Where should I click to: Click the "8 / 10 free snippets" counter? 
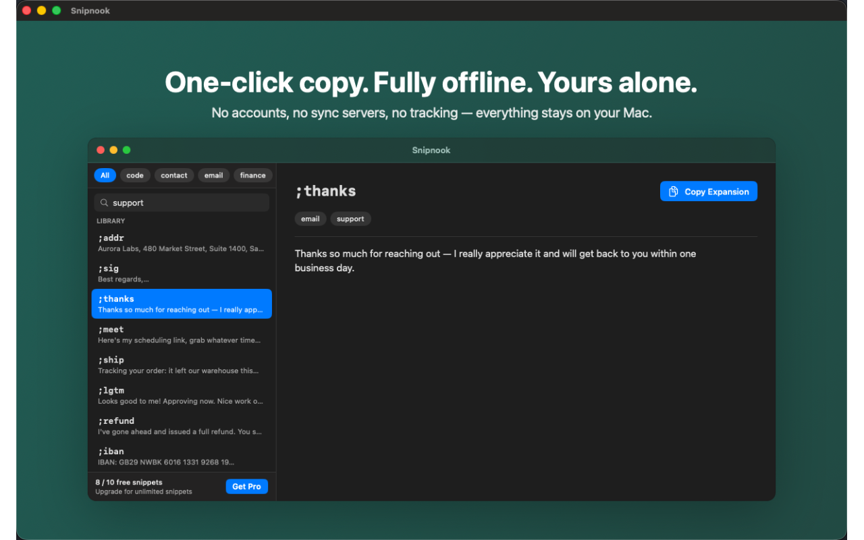pyautogui.click(x=129, y=482)
